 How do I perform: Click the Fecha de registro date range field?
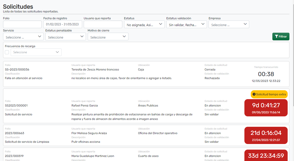click(x=63, y=25)
